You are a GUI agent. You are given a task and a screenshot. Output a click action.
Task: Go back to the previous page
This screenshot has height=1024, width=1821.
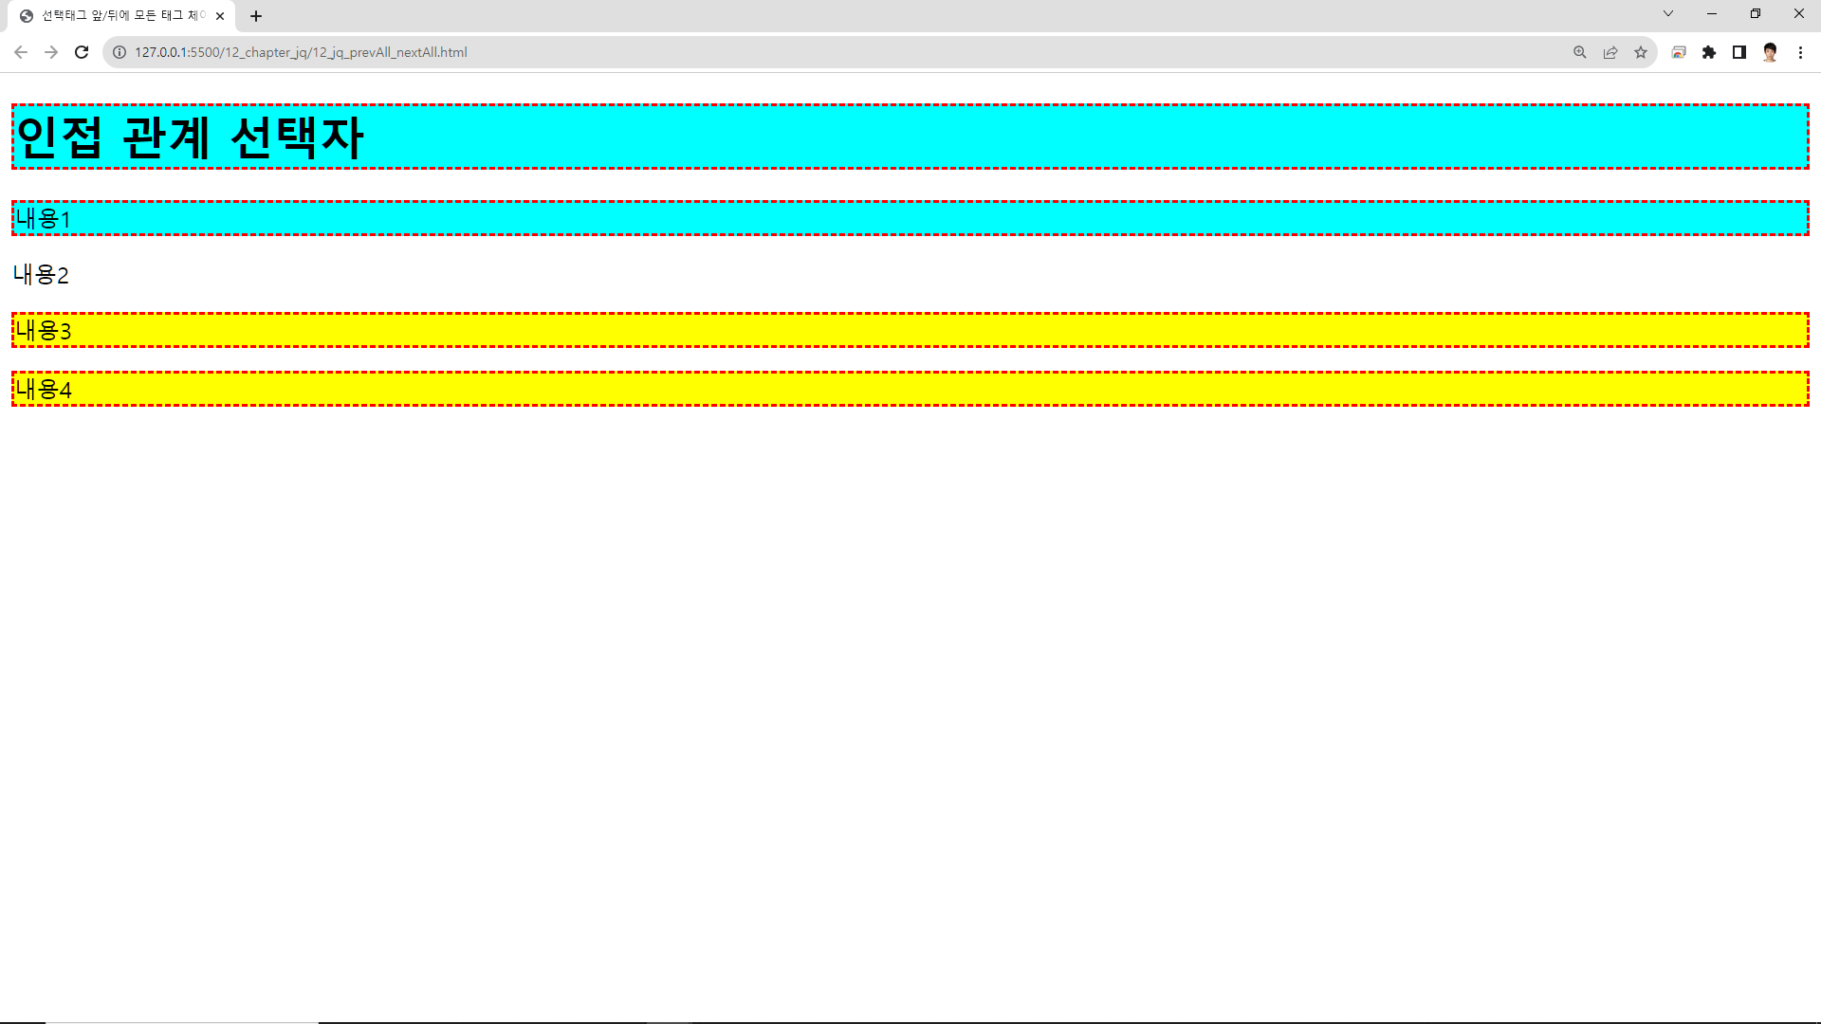pos(21,52)
